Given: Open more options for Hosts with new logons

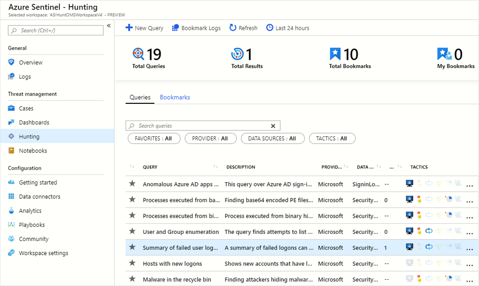Looking at the screenshot, I should (469, 264).
